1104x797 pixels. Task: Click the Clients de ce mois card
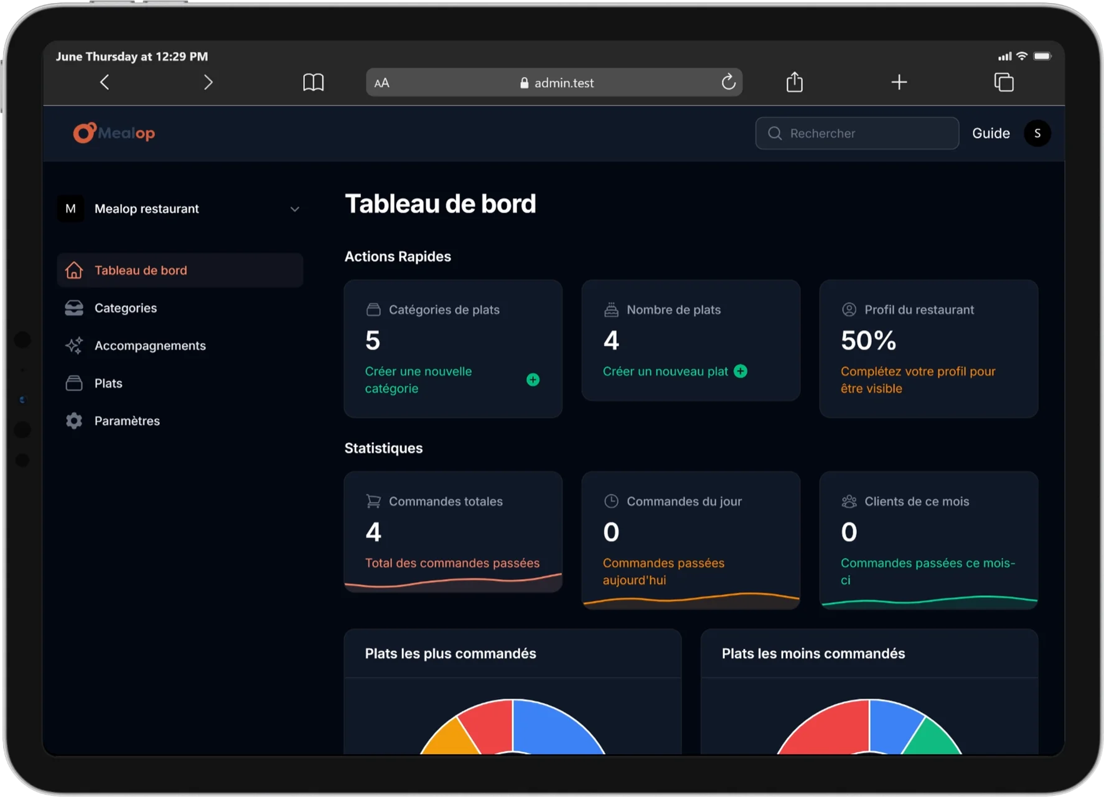coord(929,540)
